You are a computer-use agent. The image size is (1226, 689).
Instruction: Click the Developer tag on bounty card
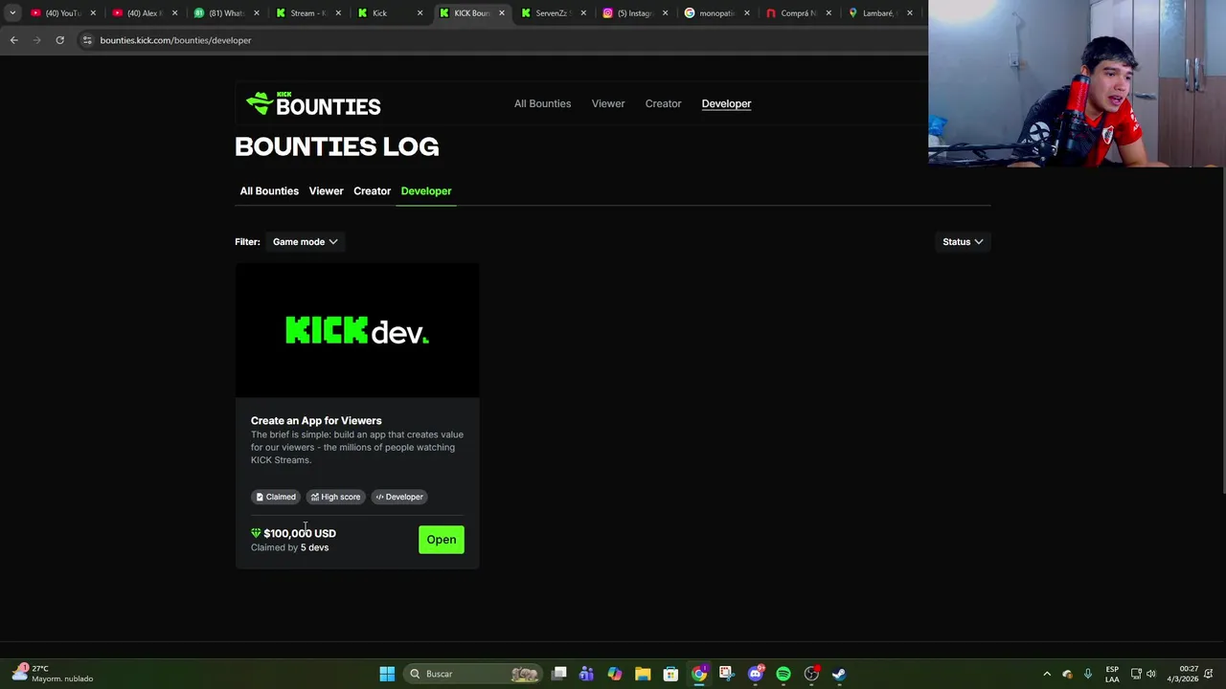click(398, 497)
